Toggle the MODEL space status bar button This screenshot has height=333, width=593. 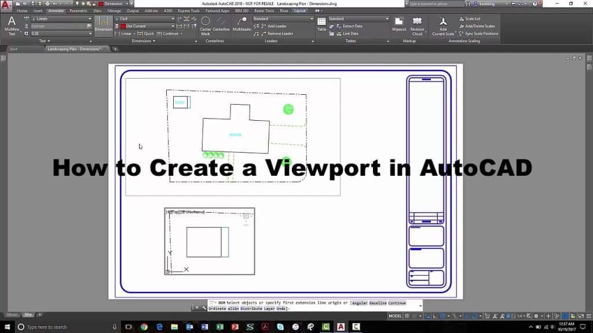point(395,316)
